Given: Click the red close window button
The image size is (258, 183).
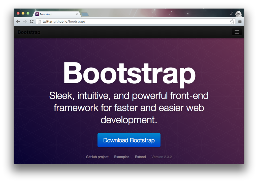Looking at the screenshot, I should [18, 13].
